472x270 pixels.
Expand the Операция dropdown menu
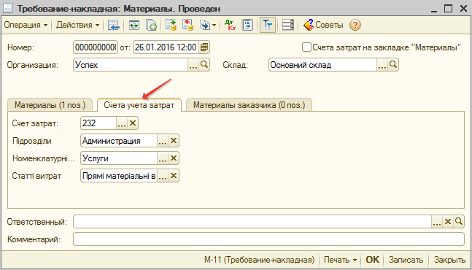(x=26, y=25)
